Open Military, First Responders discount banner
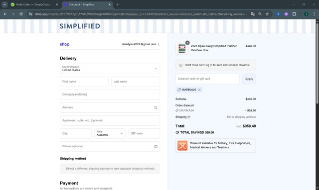This screenshot has height=190, width=319. (x=216, y=146)
